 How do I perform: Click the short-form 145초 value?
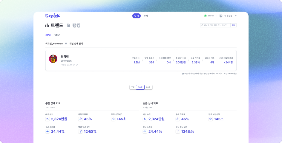coord(219,119)
